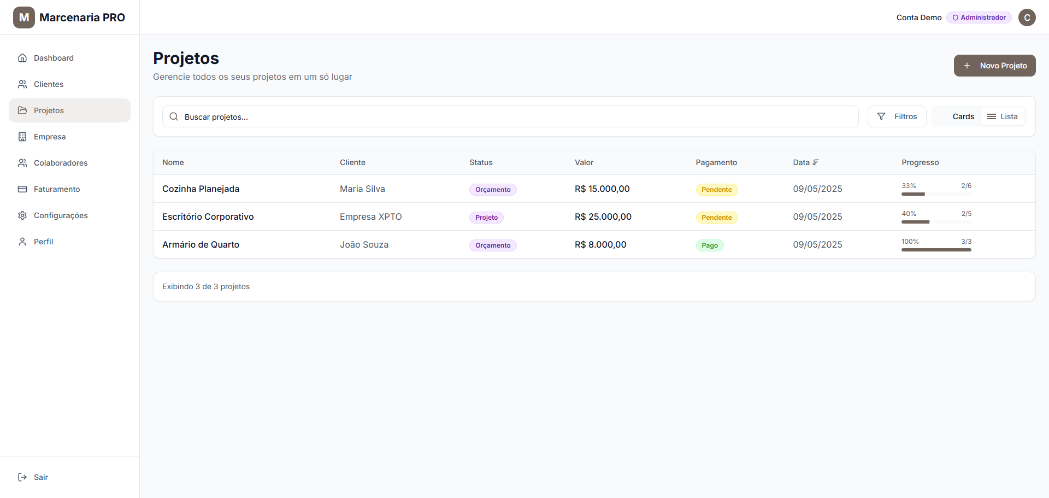The width and height of the screenshot is (1049, 498).
Task: Sort by the Nome column header
Action: [173, 162]
